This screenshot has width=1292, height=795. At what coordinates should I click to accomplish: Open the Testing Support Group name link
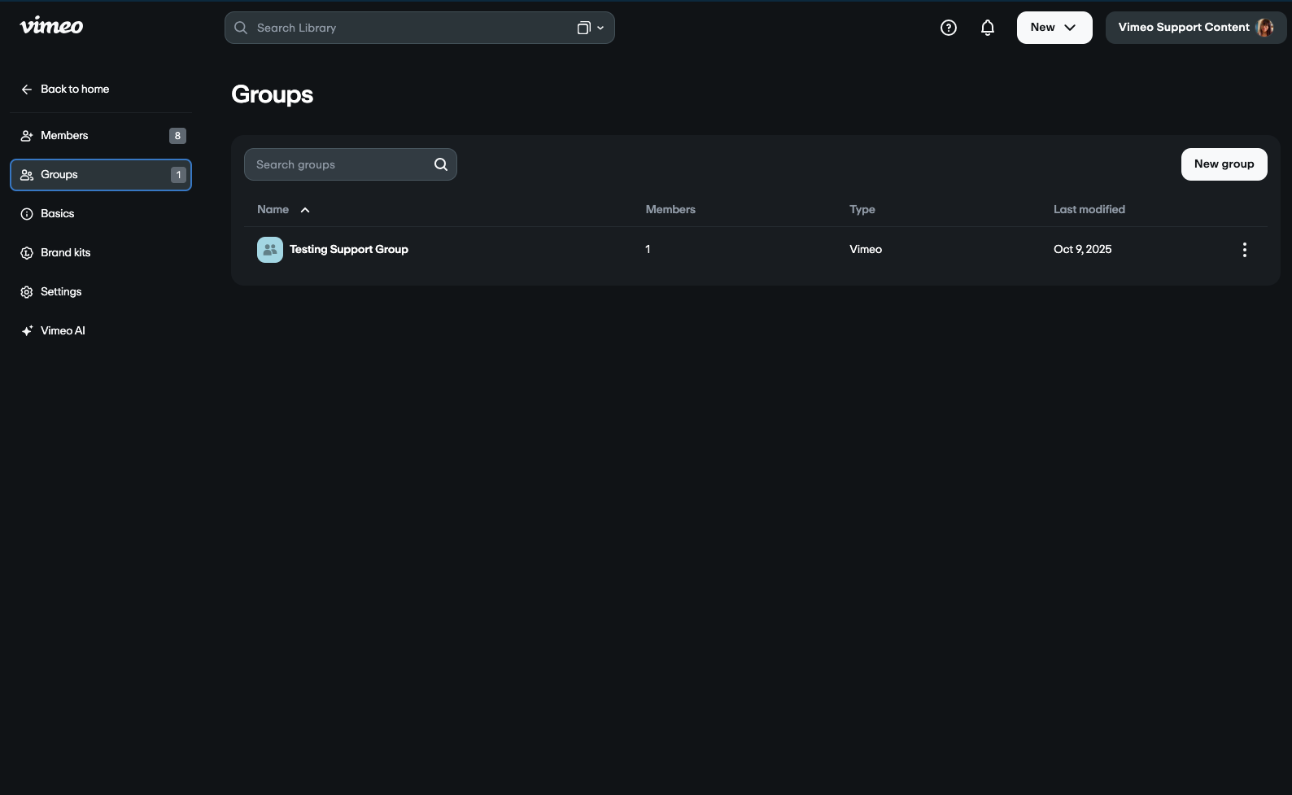coord(348,250)
